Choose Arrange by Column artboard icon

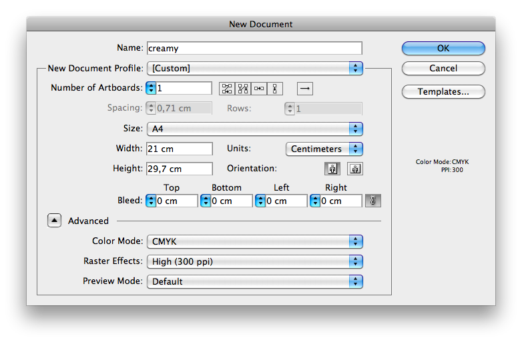pyautogui.click(x=275, y=88)
